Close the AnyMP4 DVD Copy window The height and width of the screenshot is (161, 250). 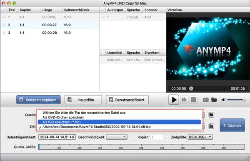coord(3,3)
